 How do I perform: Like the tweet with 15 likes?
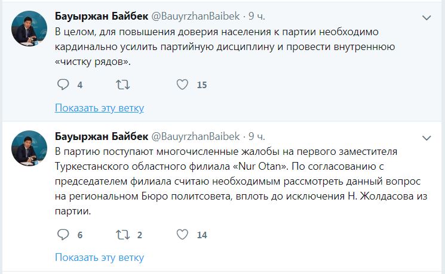coord(183,85)
